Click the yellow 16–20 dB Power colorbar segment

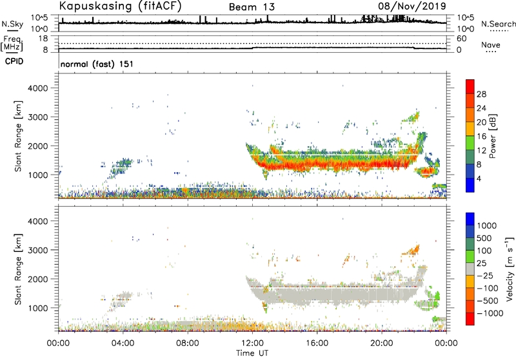[470, 129]
